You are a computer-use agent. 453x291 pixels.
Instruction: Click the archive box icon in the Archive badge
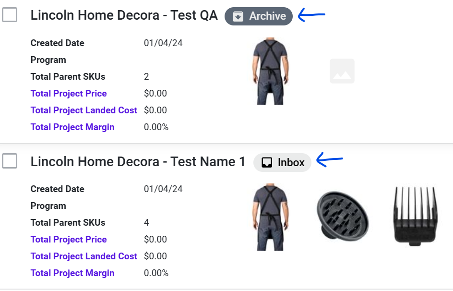tap(238, 16)
